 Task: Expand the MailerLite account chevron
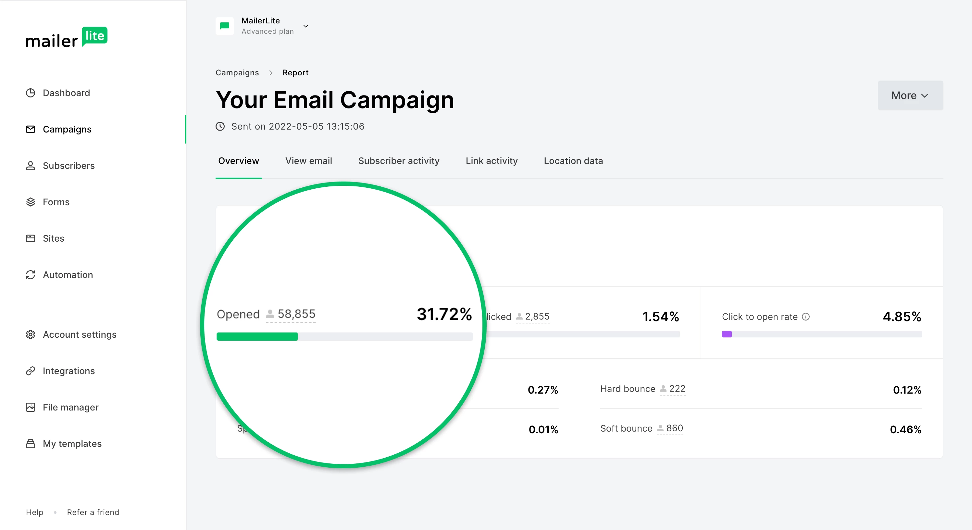coord(306,26)
